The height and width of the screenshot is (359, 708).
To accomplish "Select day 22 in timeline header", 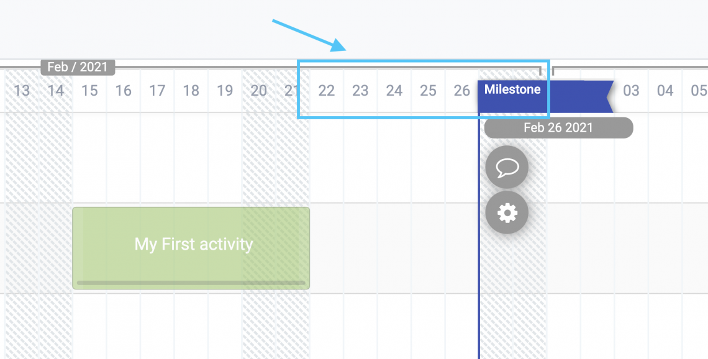I will 327,91.
